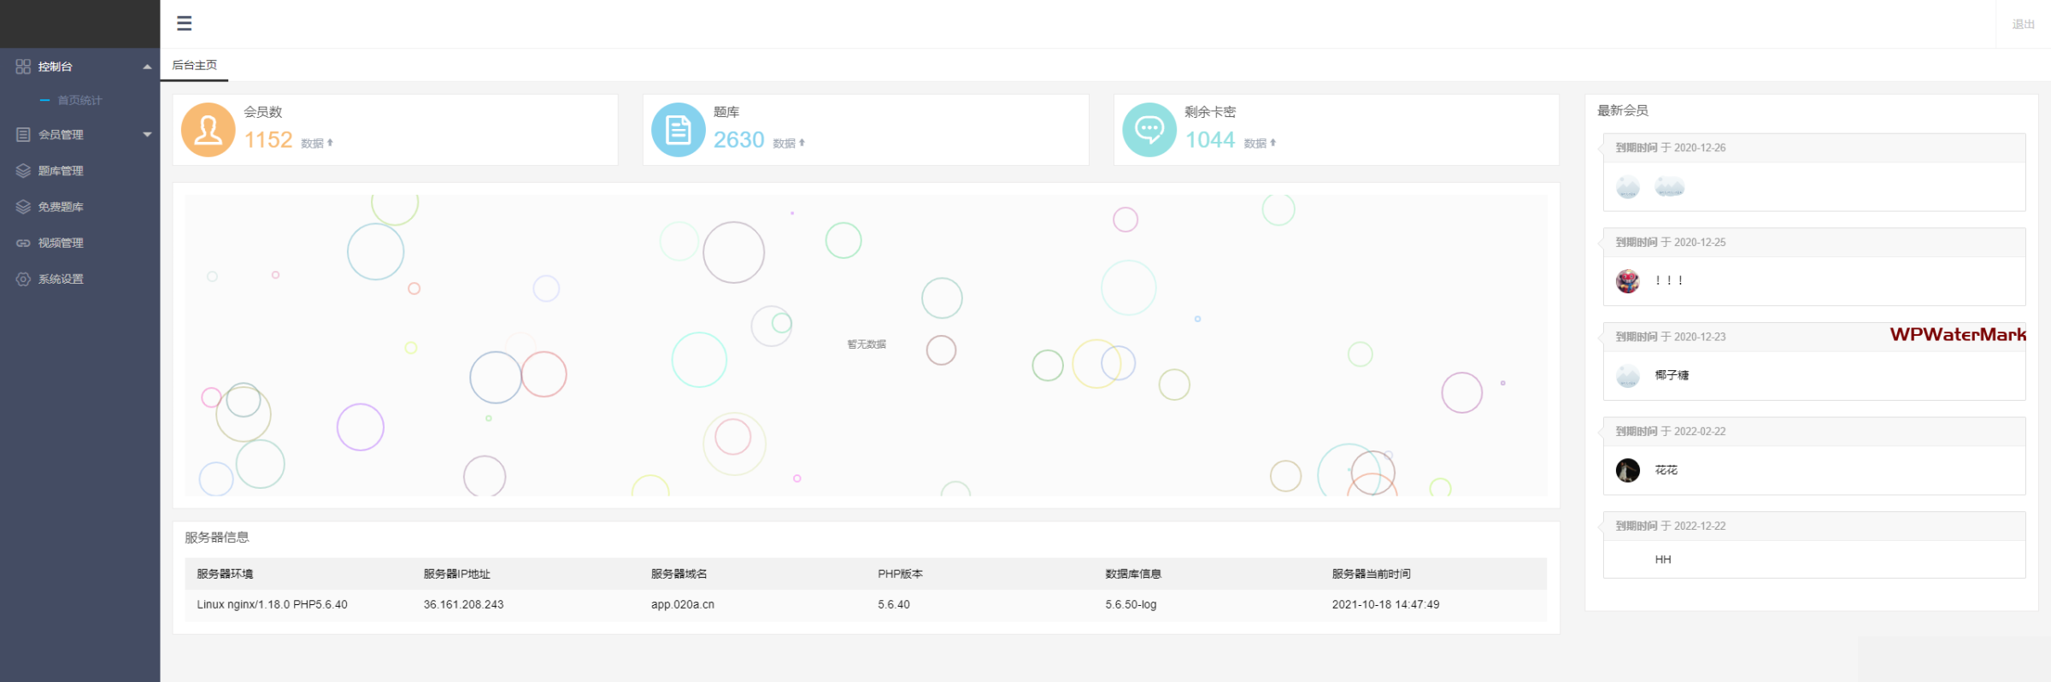Click the 1044 remaining card-key number
This screenshot has height=682, width=2051.
coord(1209,140)
